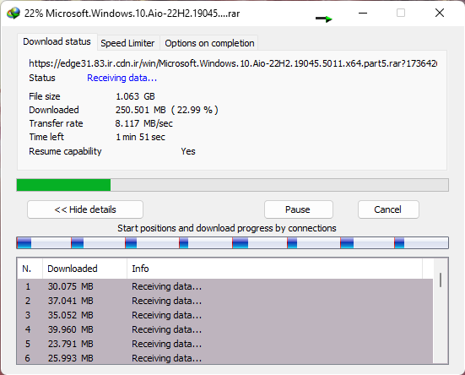Click the connections list scrollbar thumb
The width and height of the screenshot is (465, 375).
(x=441, y=280)
